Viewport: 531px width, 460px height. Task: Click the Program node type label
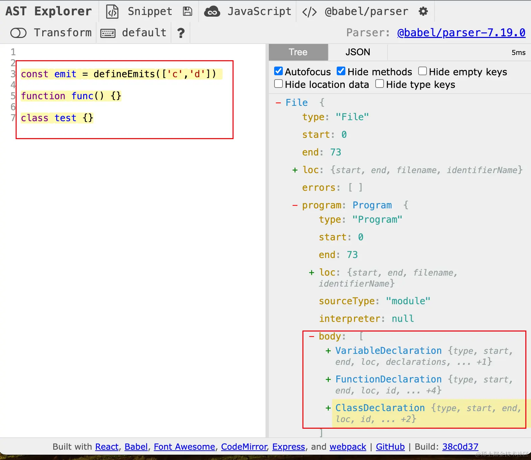pos(372,205)
